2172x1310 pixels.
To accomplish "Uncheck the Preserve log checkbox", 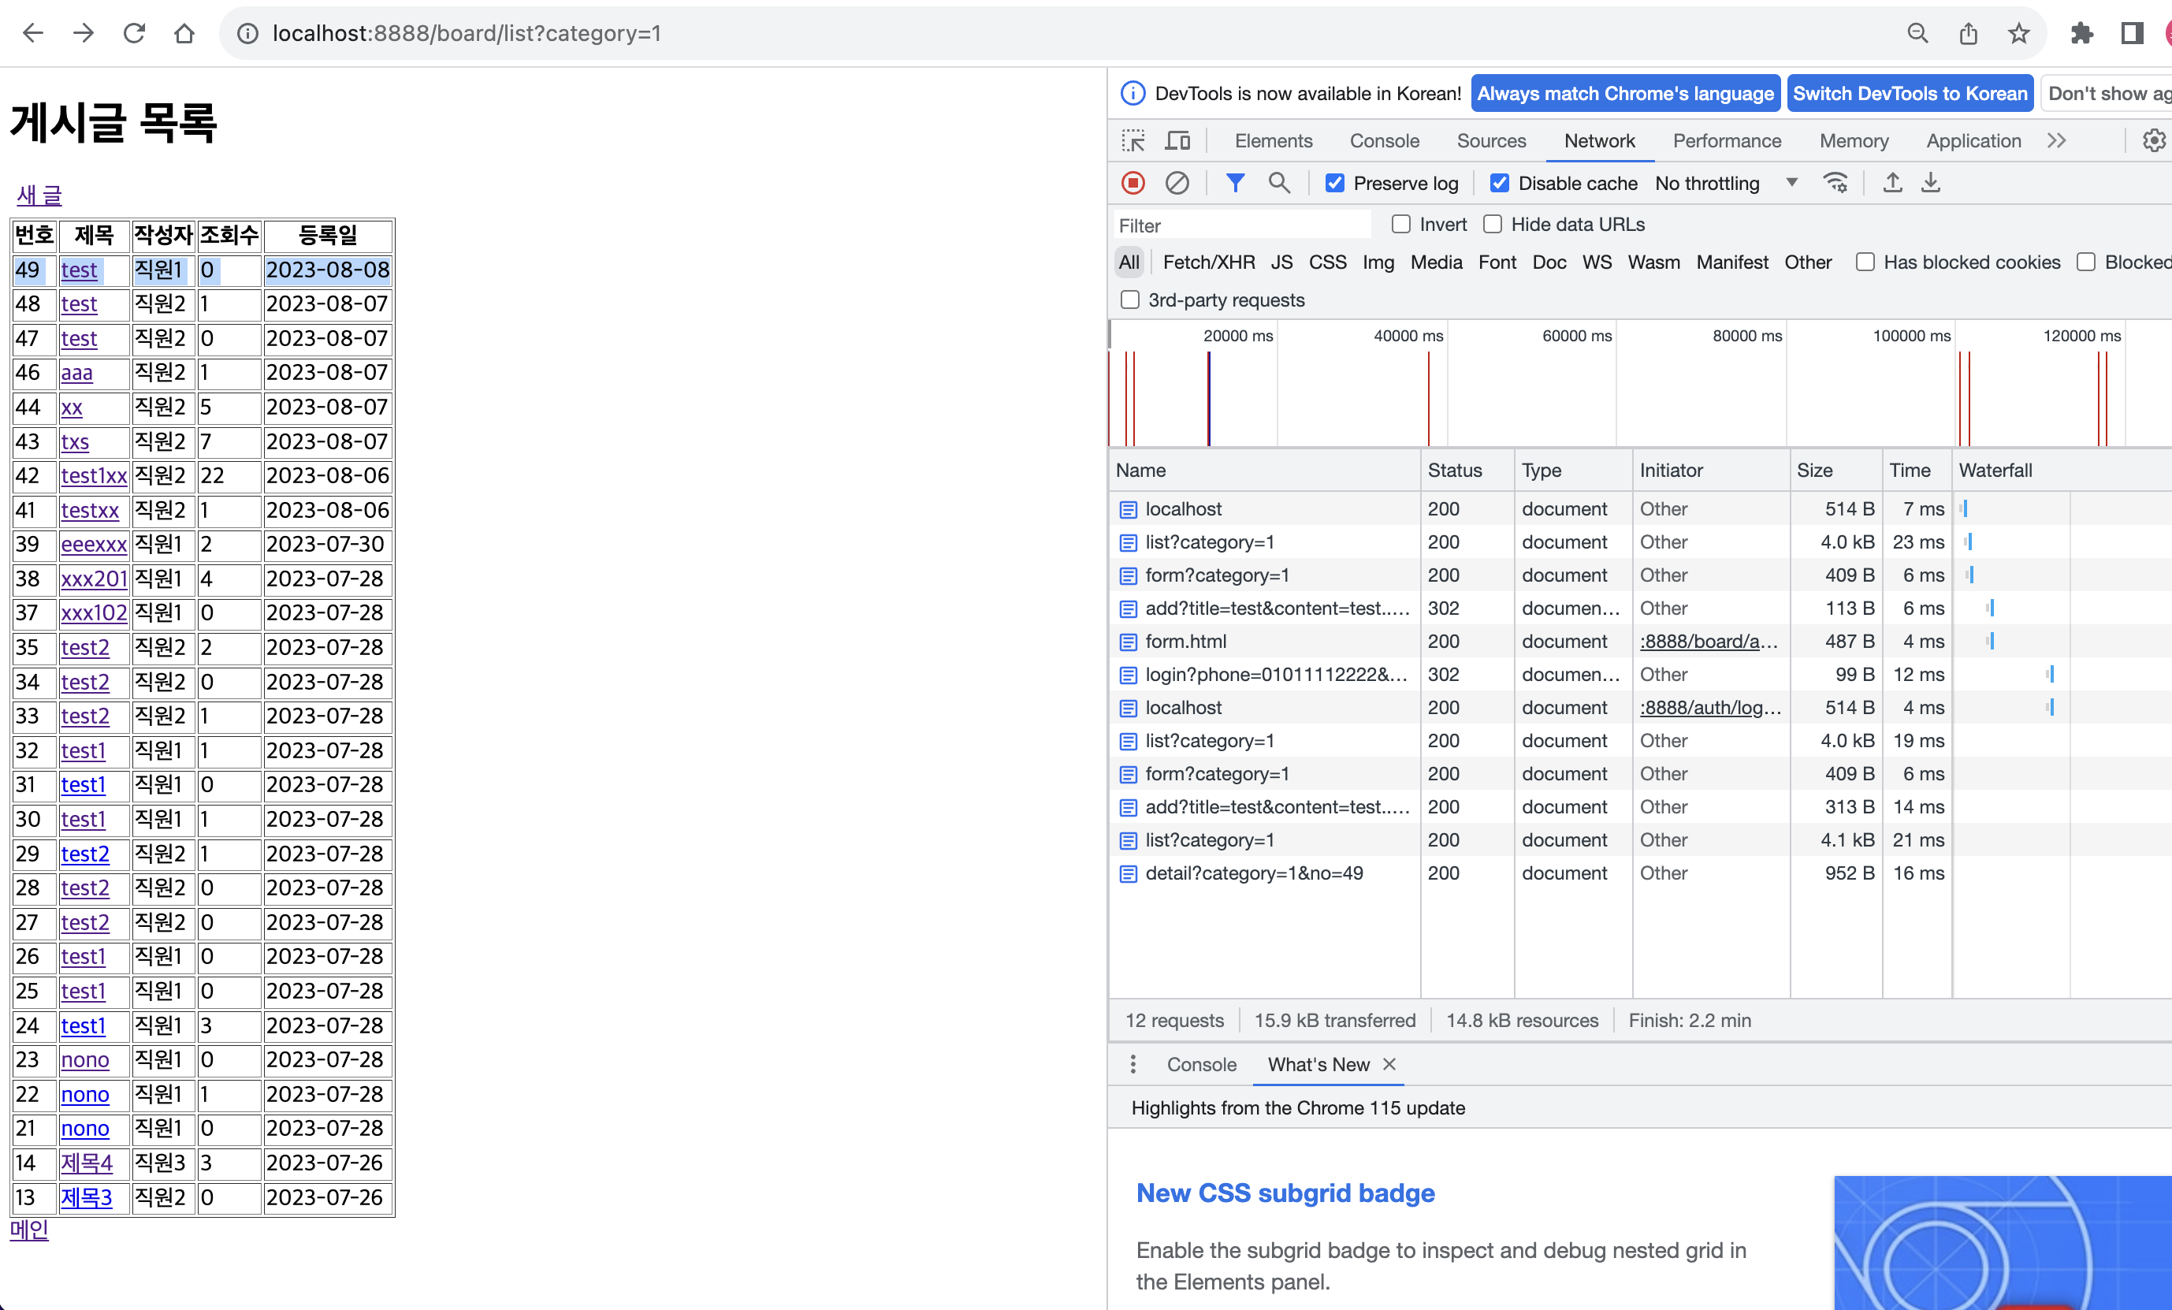I will coord(1334,184).
